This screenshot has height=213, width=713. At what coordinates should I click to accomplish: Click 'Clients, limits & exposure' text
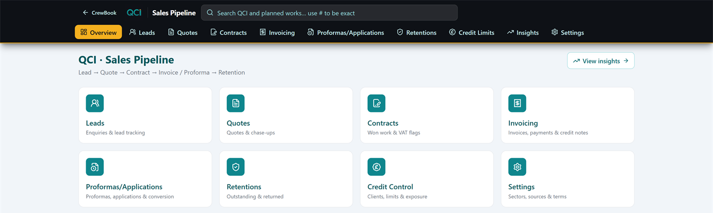[397, 197]
